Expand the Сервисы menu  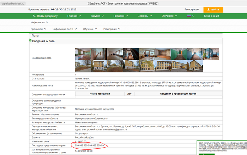click(x=145, y=16)
